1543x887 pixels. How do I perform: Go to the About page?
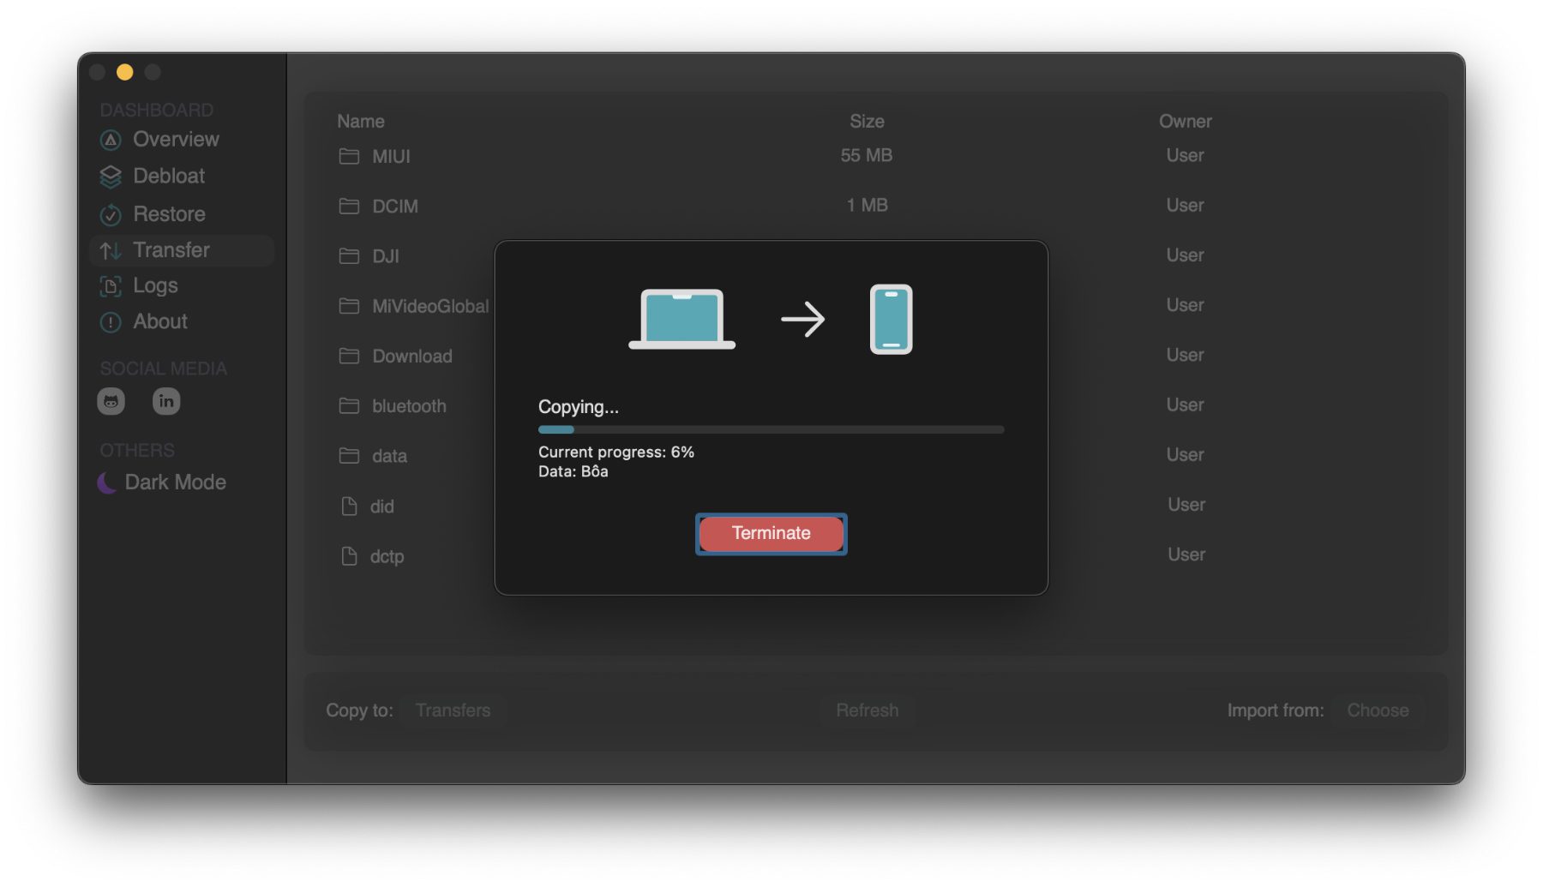tap(160, 321)
